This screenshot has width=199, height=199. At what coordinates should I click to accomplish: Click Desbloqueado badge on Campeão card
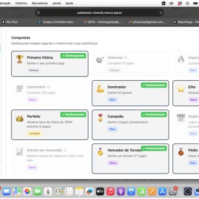point(154,114)
